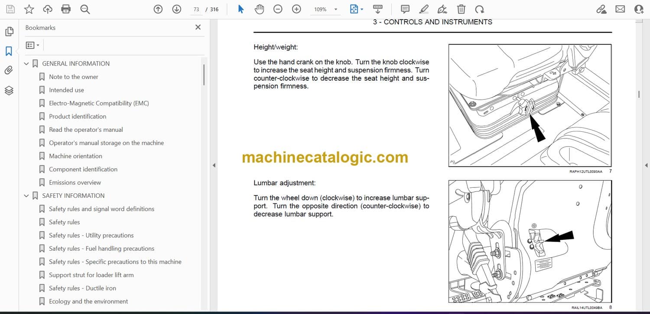Select the highlighter pen tool

pyautogui.click(x=424, y=9)
